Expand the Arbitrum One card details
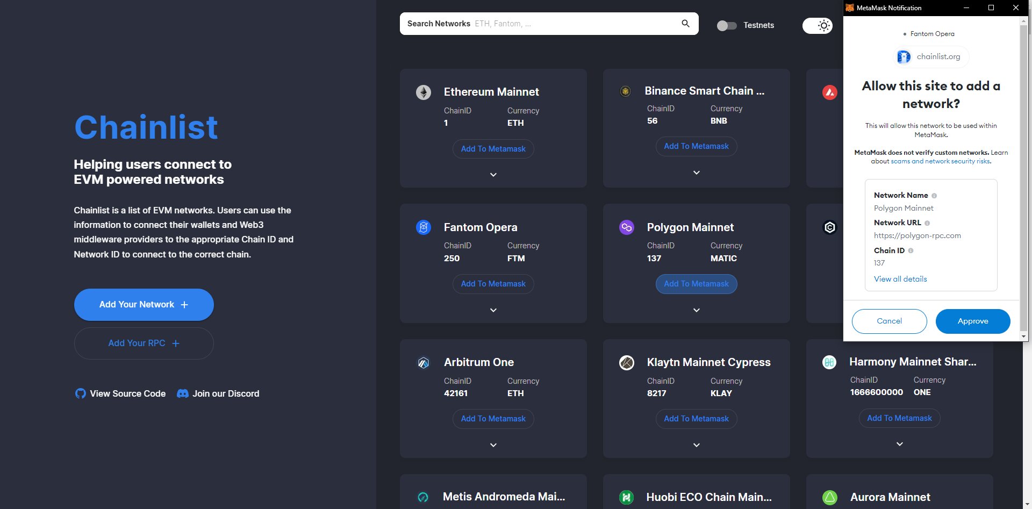 coord(493,445)
